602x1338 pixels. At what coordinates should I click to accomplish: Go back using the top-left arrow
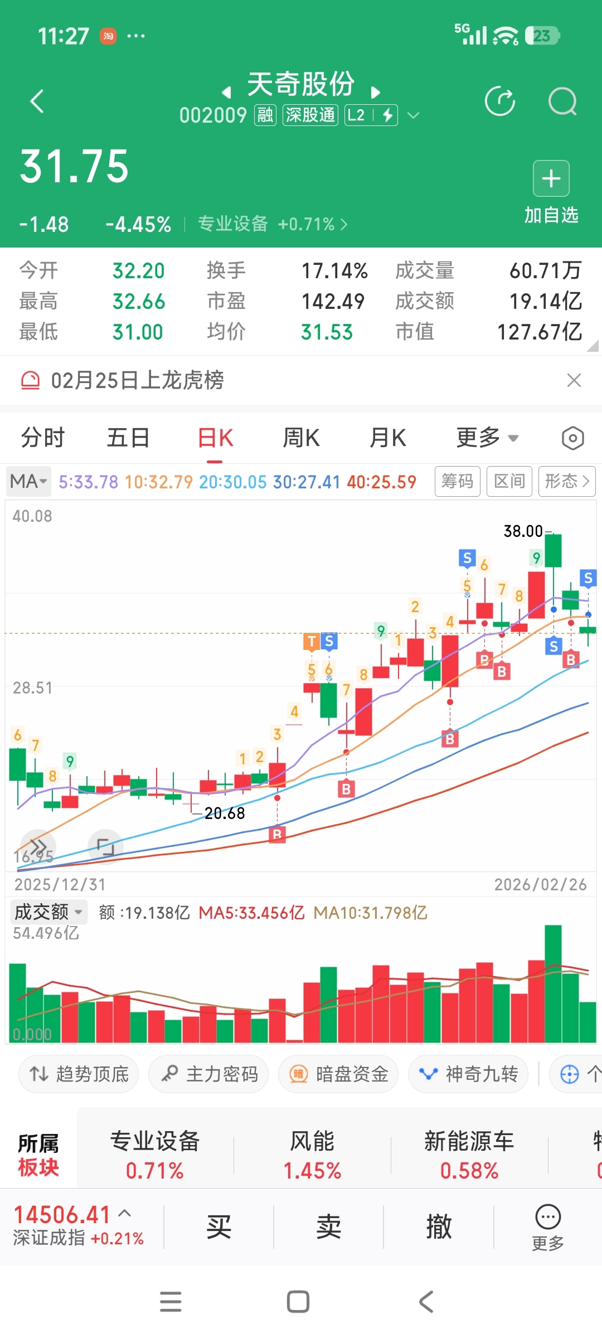37,101
